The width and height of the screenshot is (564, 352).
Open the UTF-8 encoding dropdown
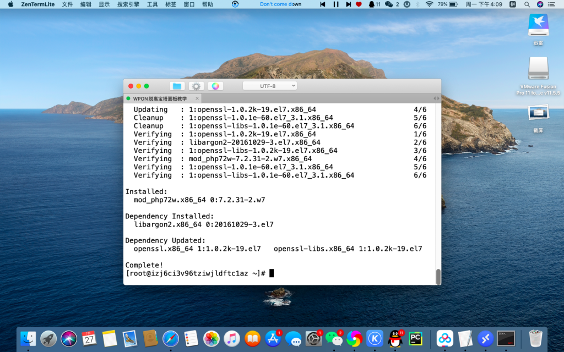pyautogui.click(x=270, y=86)
